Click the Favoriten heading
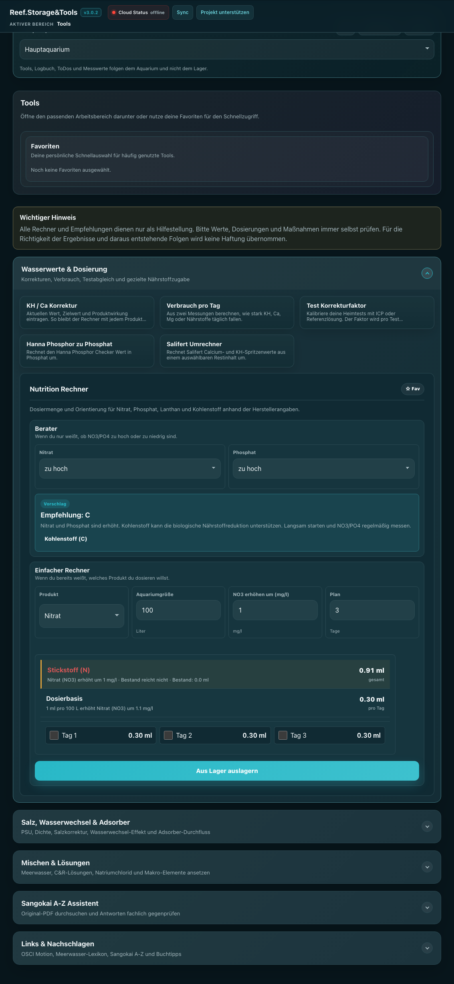Image resolution: width=454 pixels, height=984 pixels. coord(45,146)
